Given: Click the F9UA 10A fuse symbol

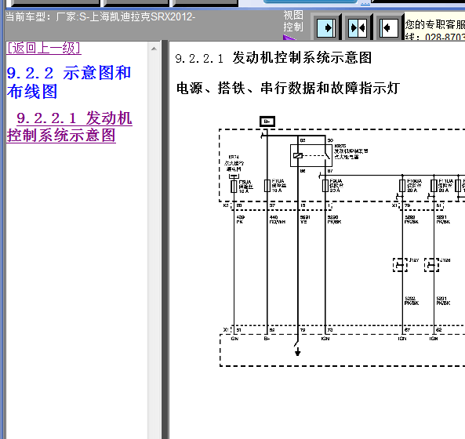Looking at the screenshot, I should tap(234, 187).
